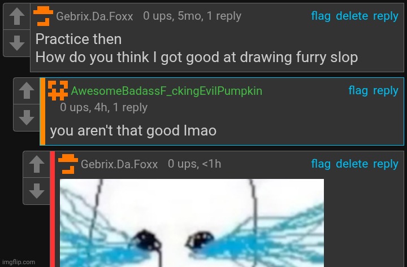Screen dimensions: 407x267
Task: Open AwesomeBadassF_ckingEvilPumpkin's profile
Action: (x=166, y=91)
